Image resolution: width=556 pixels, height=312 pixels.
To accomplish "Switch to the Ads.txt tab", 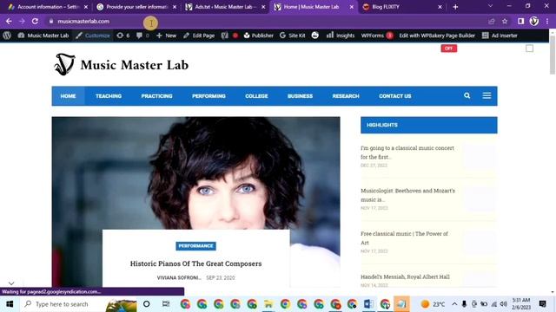I will tap(225, 7).
